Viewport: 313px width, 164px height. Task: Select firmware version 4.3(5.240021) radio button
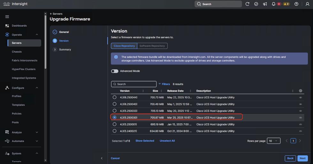[114, 131]
